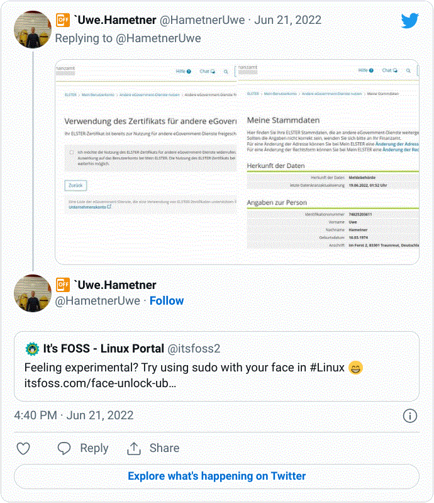Click the It's FOSS profile avatar
This screenshot has height=503, width=434.
coord(32,349)
